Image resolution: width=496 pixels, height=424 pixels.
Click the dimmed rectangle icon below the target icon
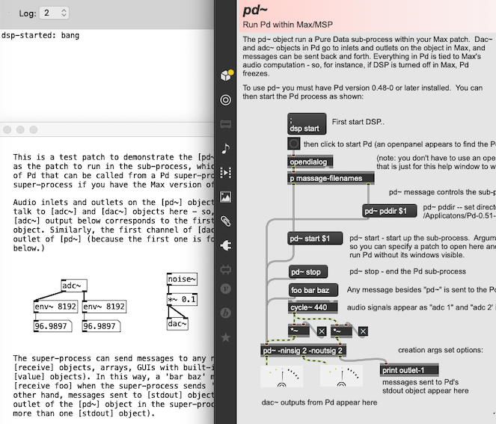click(225, 124)
